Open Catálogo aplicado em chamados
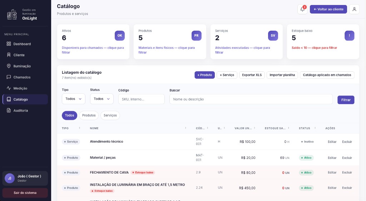The width and height of the screenshot is (366, 201). tap(327, 75)
